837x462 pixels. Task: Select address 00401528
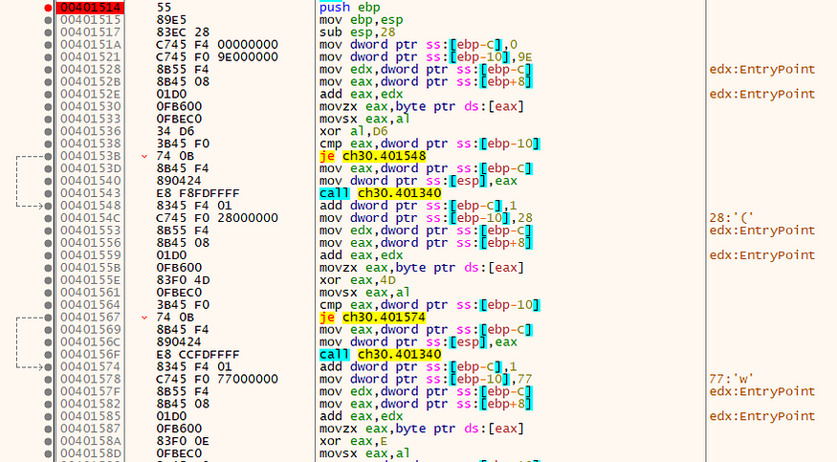(x=90, y=70)
